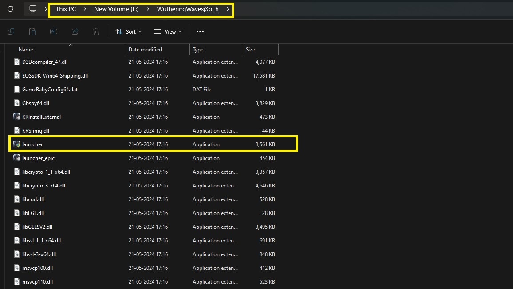Select file name libEGL.dll
The image size is (513, 289).
click(x=33, y=213)
